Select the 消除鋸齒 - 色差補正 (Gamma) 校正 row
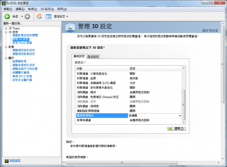The image size is (227, 167). (128, 97)
